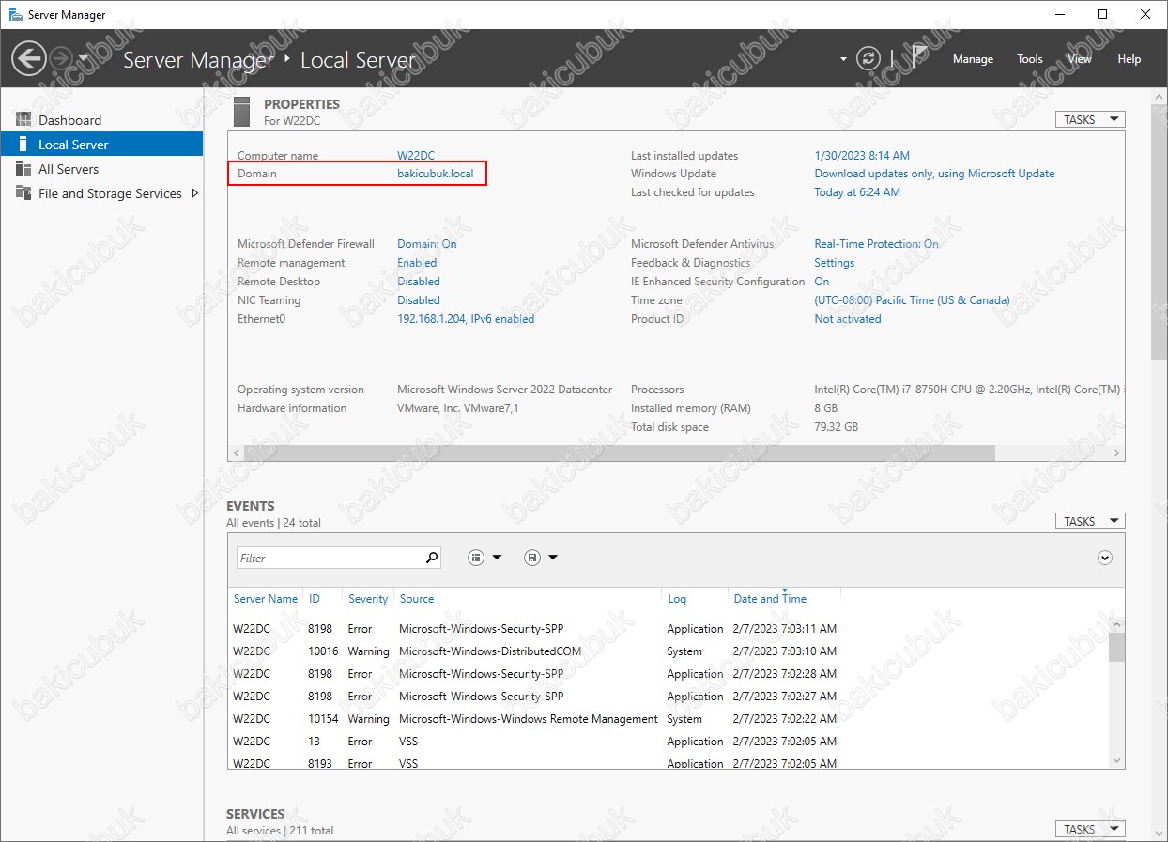Go back with the back arrow button
Screen dimensions: 1168x842
pyautogui.click(x=29, y=59)
